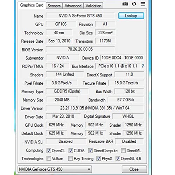The image size is (175, 175).
Task: Open the hamburger menu icon
Action: [x=143, y=4]
